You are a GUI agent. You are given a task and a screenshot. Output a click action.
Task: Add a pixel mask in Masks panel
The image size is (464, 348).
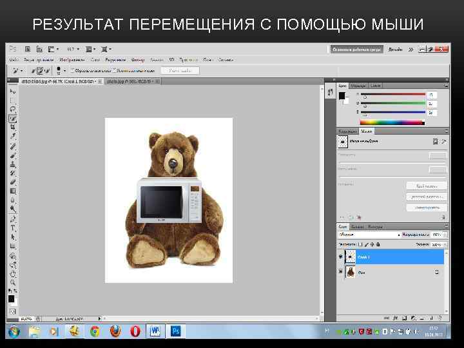pos(435,142)
